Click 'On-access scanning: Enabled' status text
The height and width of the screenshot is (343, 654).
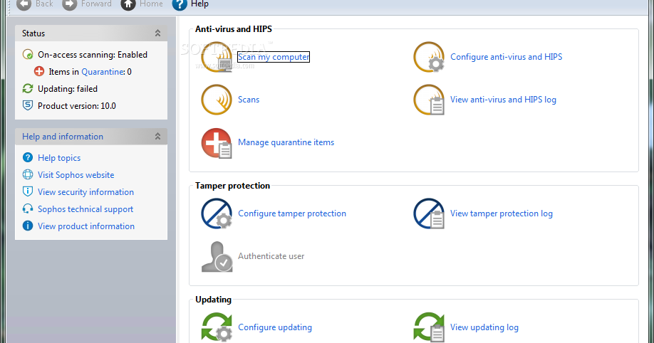[93, 55]
